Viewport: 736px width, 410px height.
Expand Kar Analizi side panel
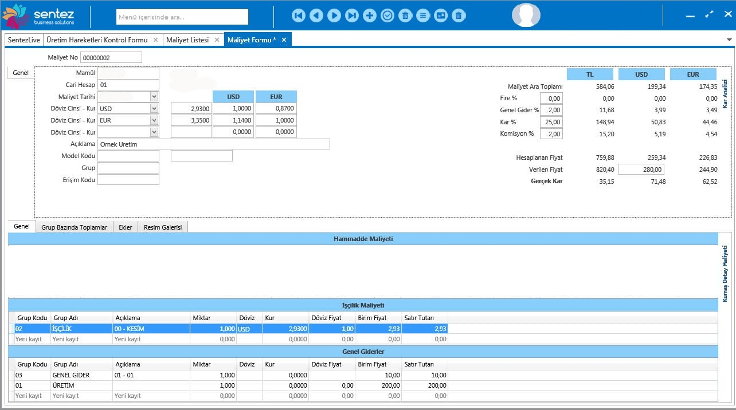[725, 93]
